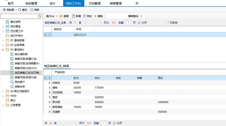Click the 修改 edit icon
Screen dimensions: 226x126
tap(85, 16)
